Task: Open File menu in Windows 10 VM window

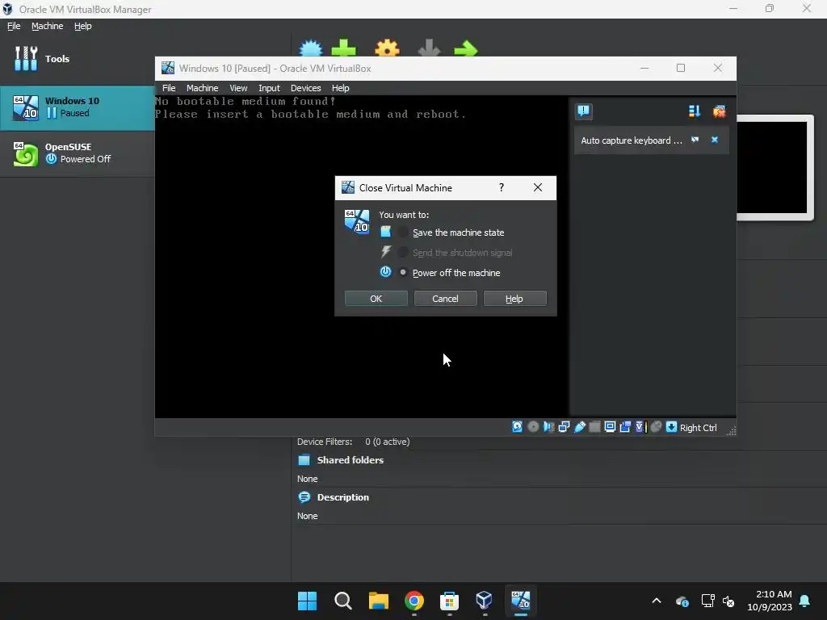Action: pos(169,88)
